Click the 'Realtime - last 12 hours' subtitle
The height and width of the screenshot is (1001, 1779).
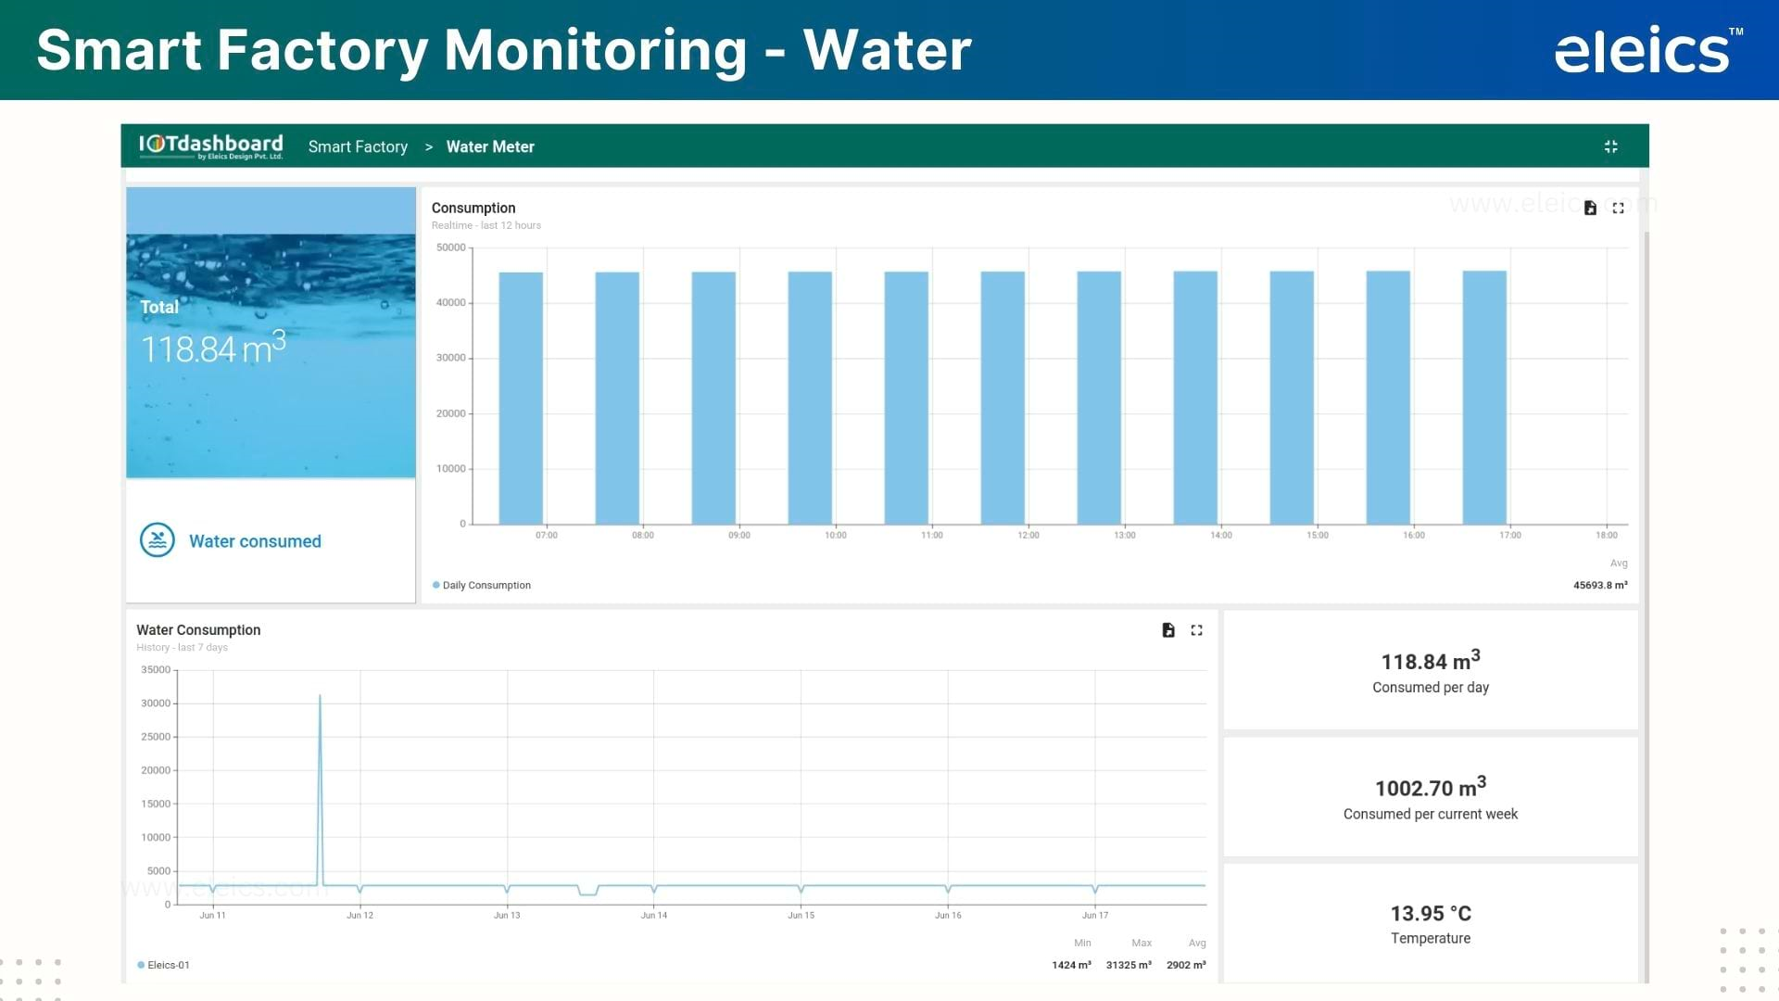(x=486, y=225)
